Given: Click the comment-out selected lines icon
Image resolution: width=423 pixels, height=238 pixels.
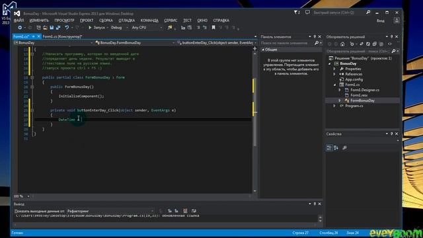Looking at the screenshot, I should click(198, 28).
